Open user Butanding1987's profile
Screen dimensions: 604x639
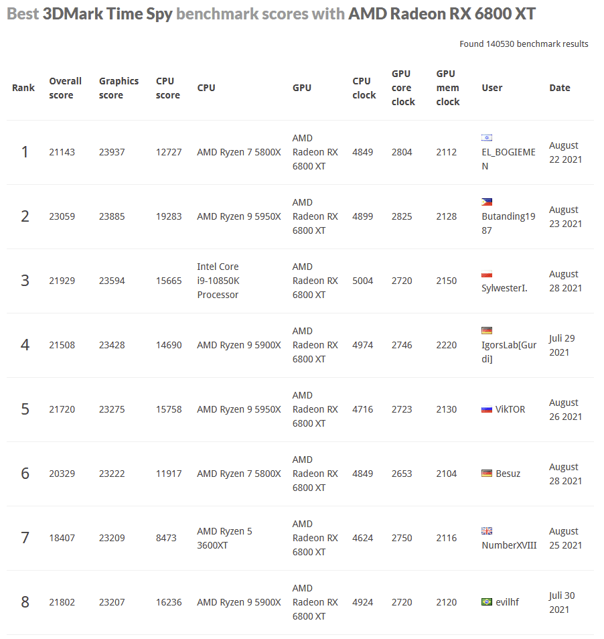click(508, 223)
